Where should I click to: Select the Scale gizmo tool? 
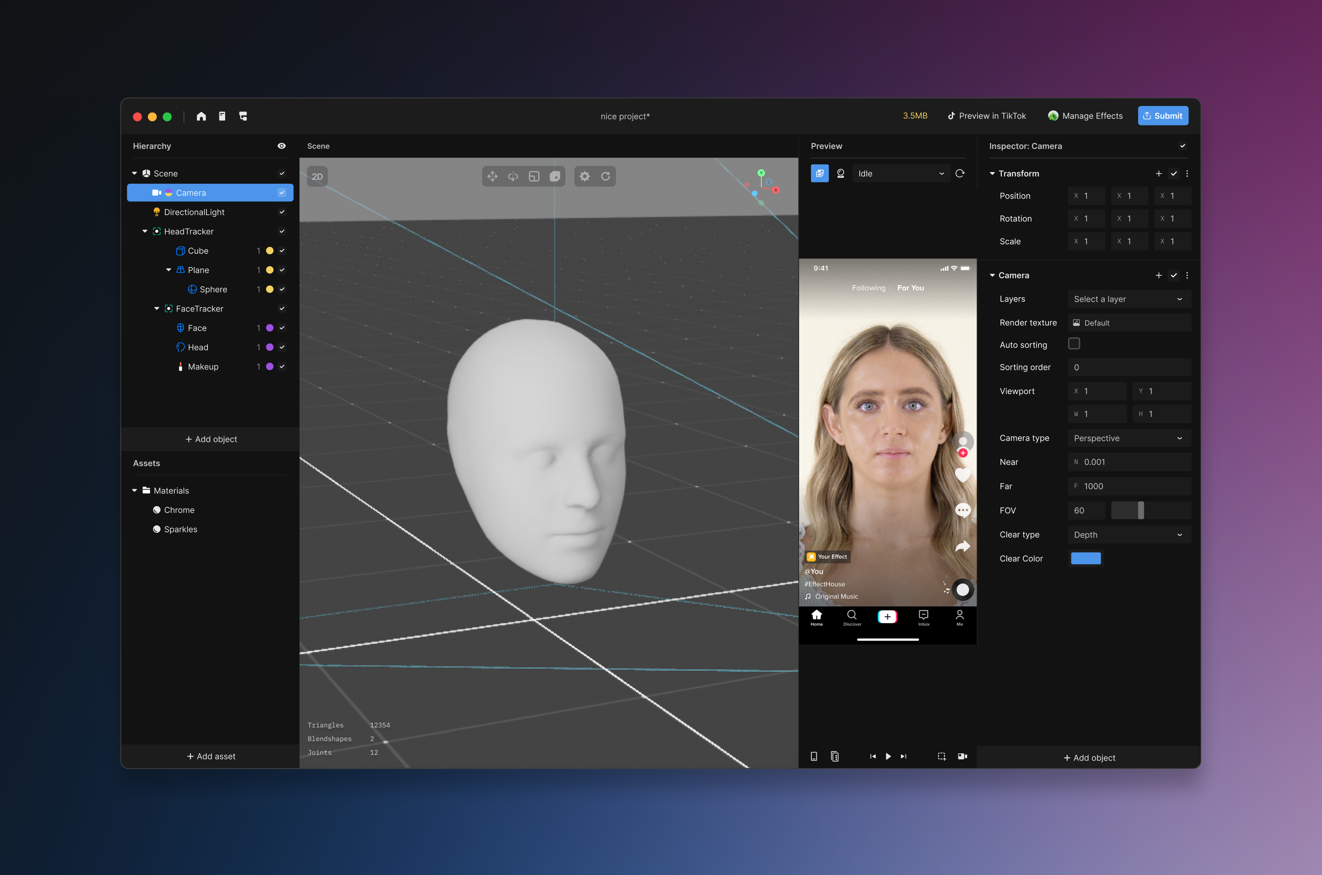(534, 176)
